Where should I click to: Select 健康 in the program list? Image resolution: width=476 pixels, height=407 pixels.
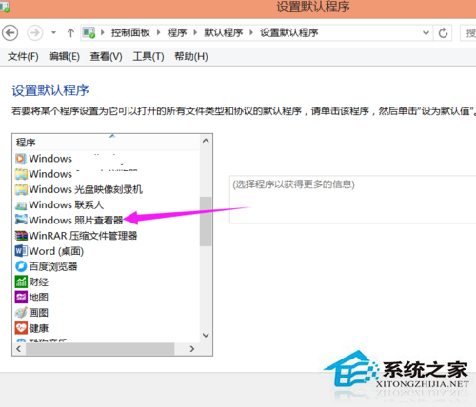[39, 328]
